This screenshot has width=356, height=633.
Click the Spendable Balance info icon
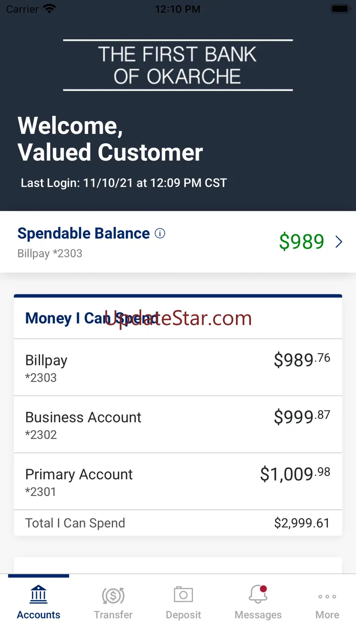pyautogui.click(x=160, y=233)
